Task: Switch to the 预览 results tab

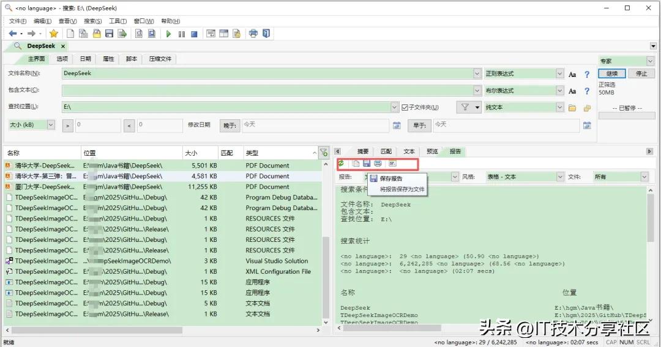Action: point(432,152)
